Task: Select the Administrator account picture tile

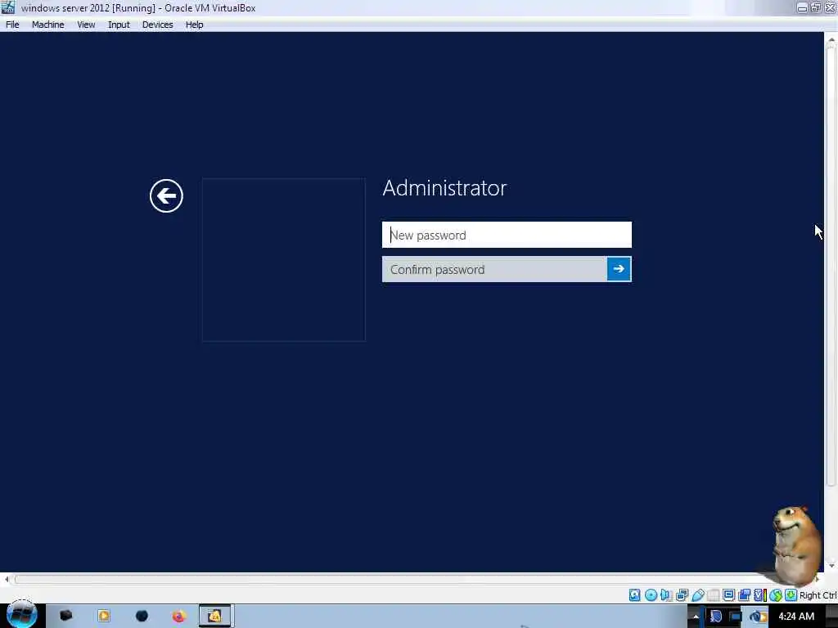Action: 284,259
